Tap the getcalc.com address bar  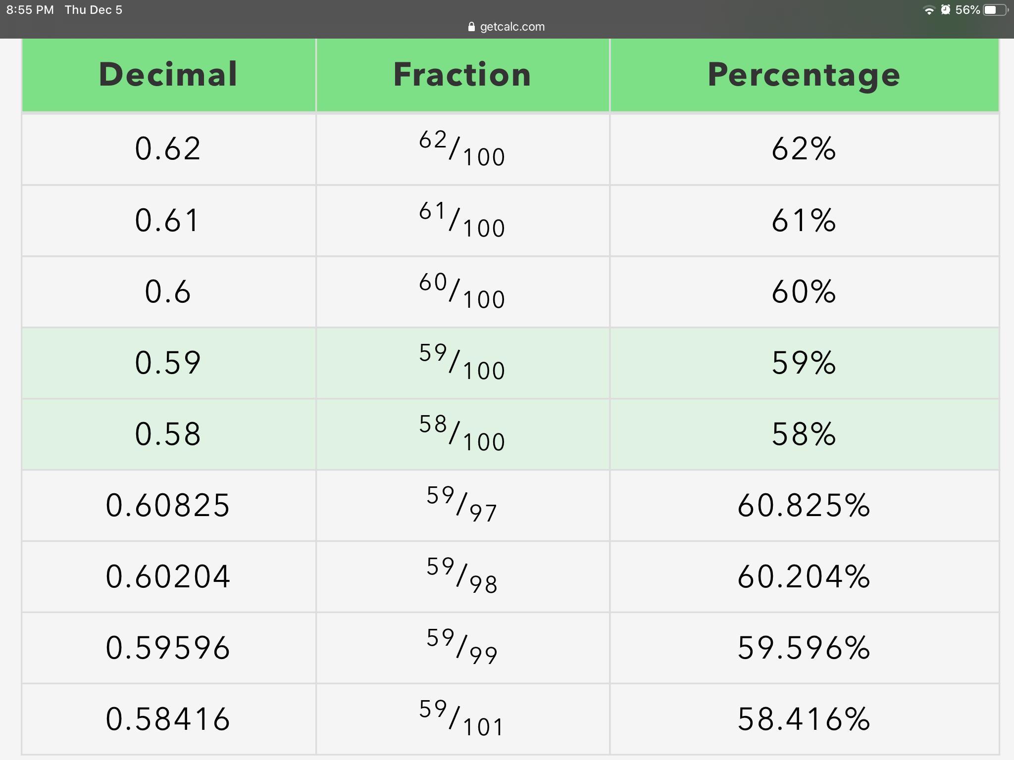[x=507, y=27]
